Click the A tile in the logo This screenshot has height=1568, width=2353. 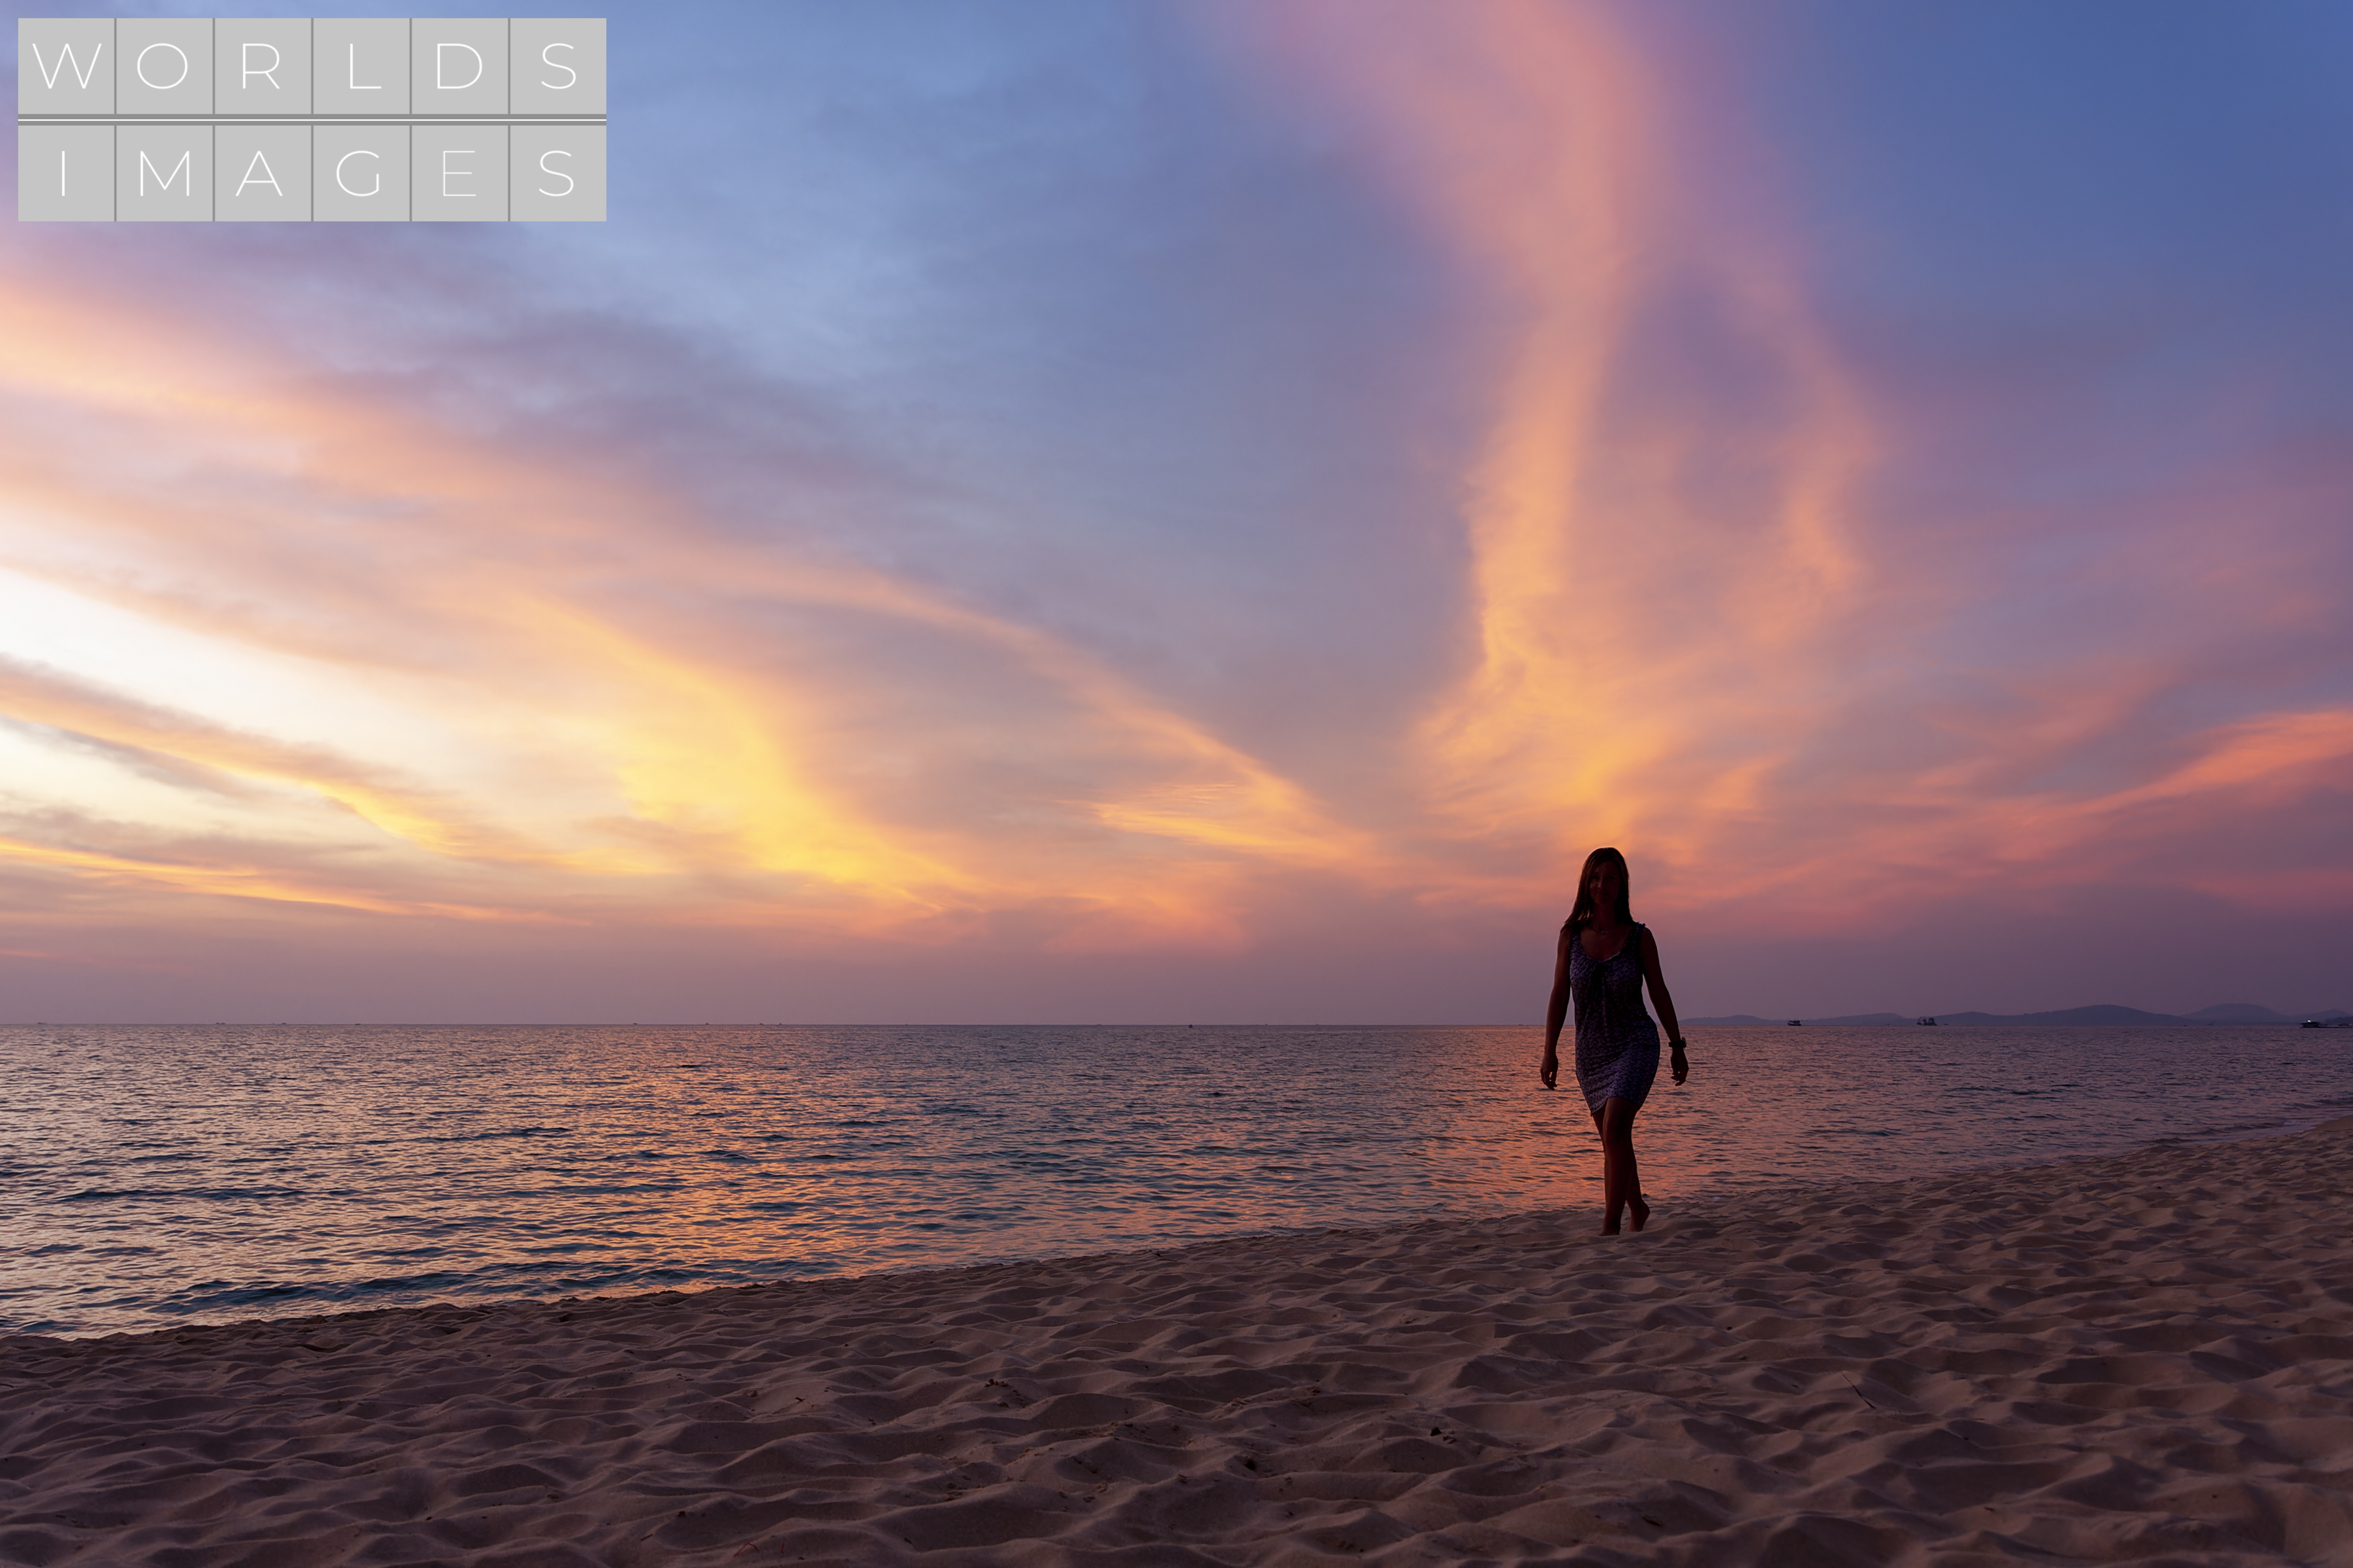(x=261, y=173)
